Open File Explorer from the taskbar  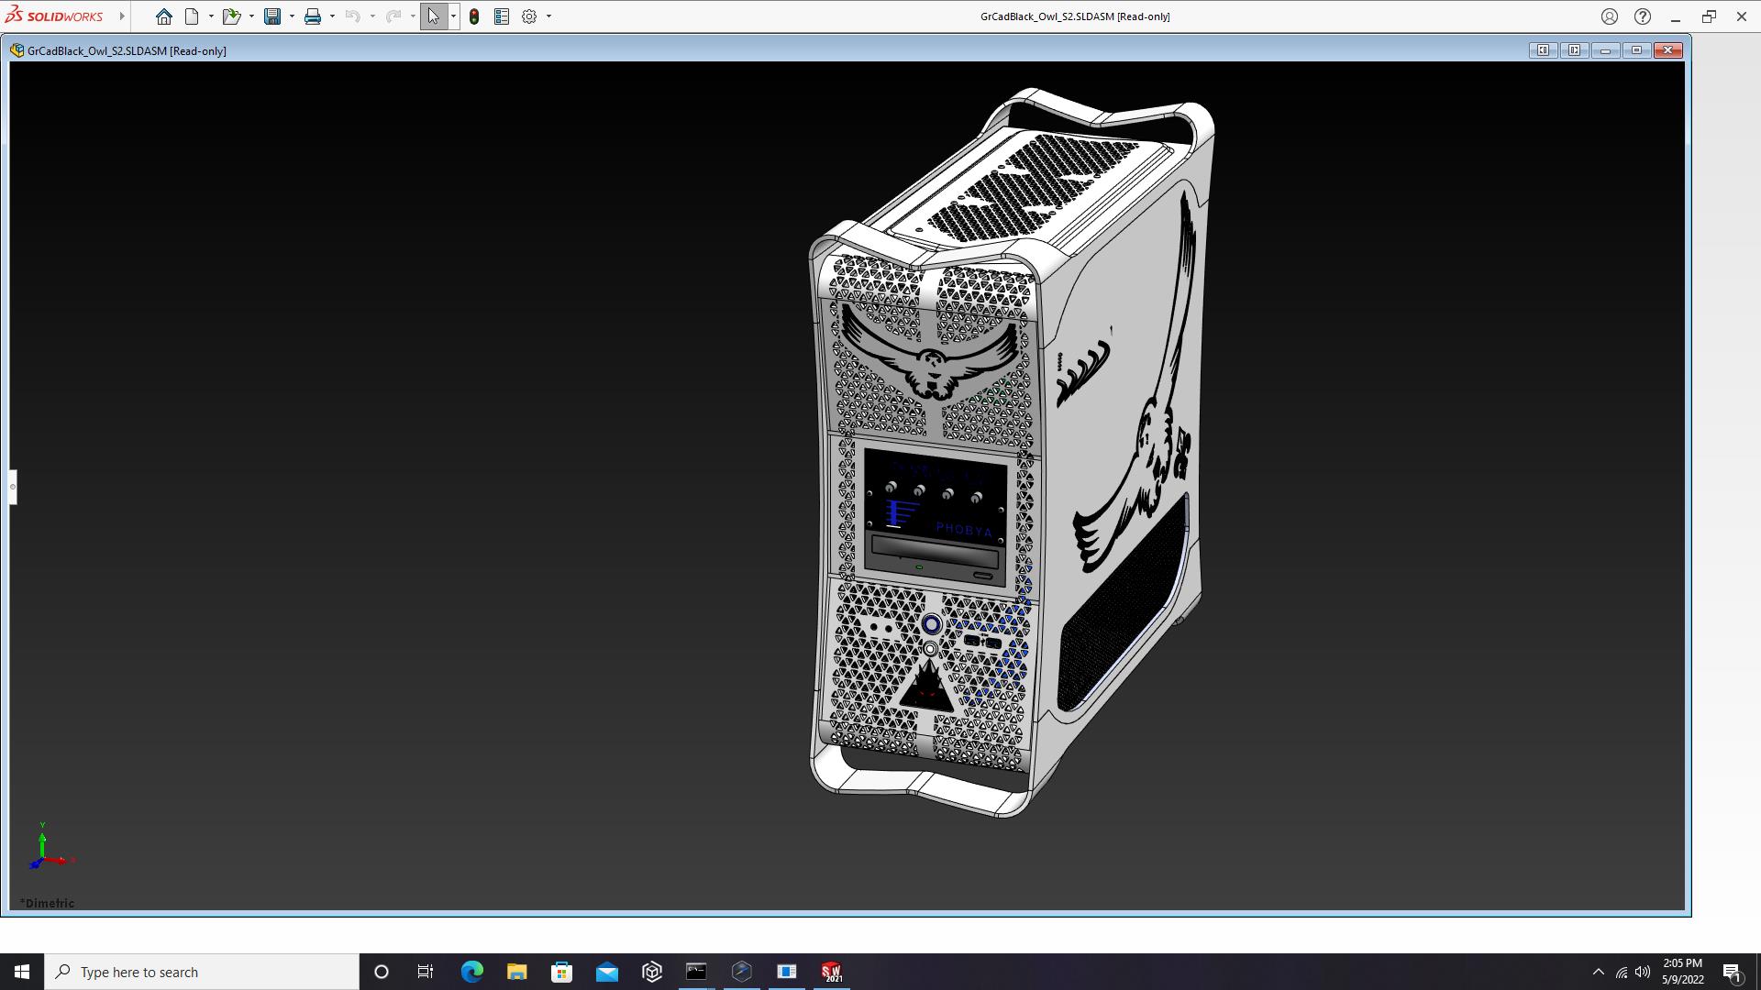click(x=516, y=972)
